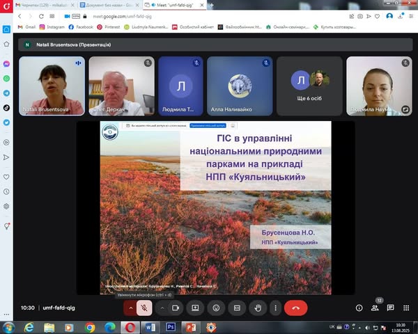The width and height of the screenshot is (418, 334).
Task: Open a new browser tab
Action: [x=212, y=5]
